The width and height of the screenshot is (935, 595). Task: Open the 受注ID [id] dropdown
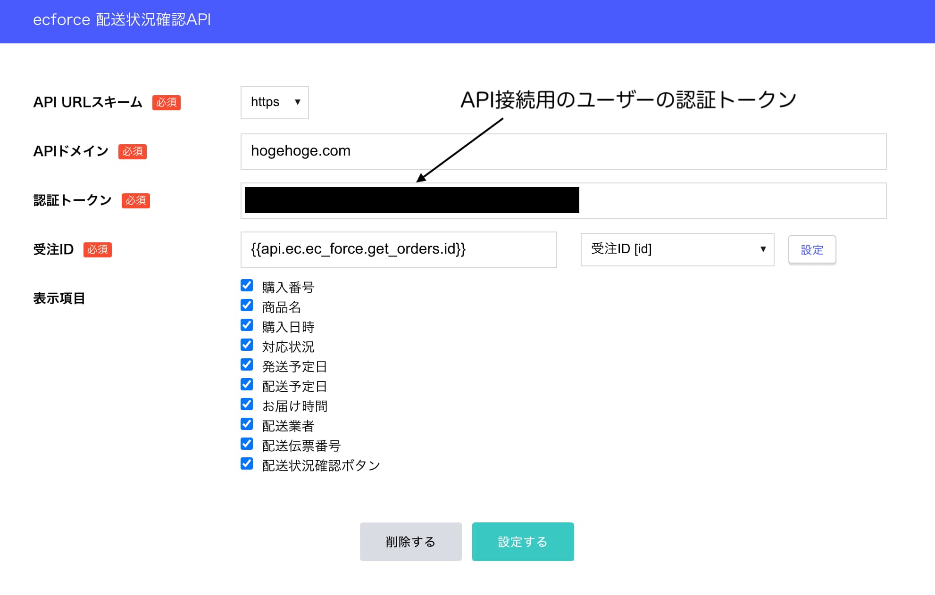tap(677, 249)
